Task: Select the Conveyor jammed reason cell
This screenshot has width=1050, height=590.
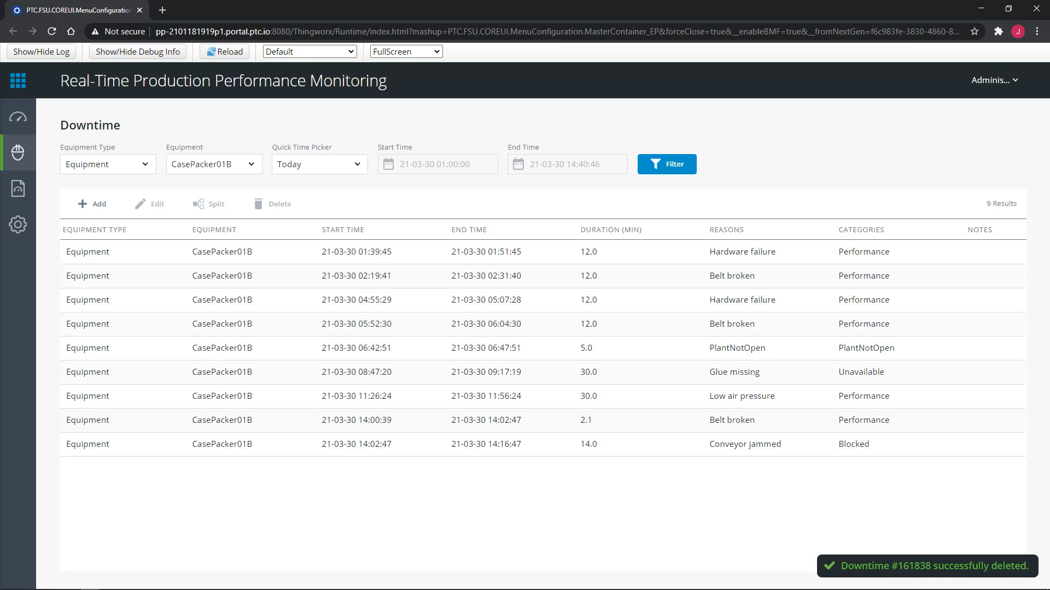Action: (x=745, y=444)
